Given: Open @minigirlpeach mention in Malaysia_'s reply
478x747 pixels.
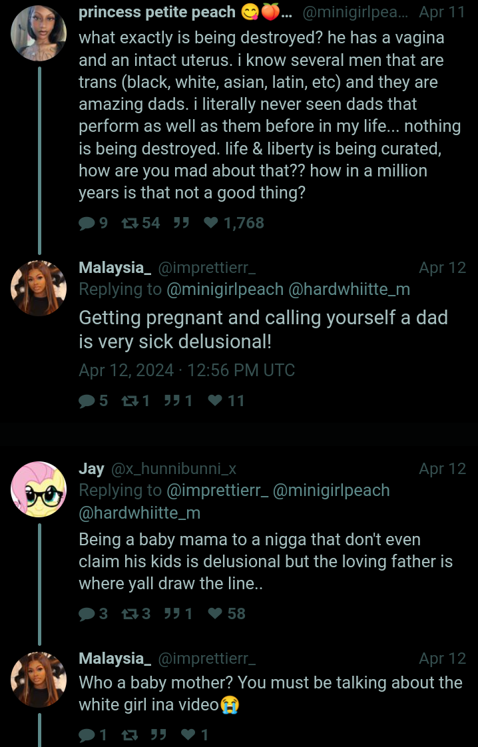Looking at the screenshot, I should point(224,290).
